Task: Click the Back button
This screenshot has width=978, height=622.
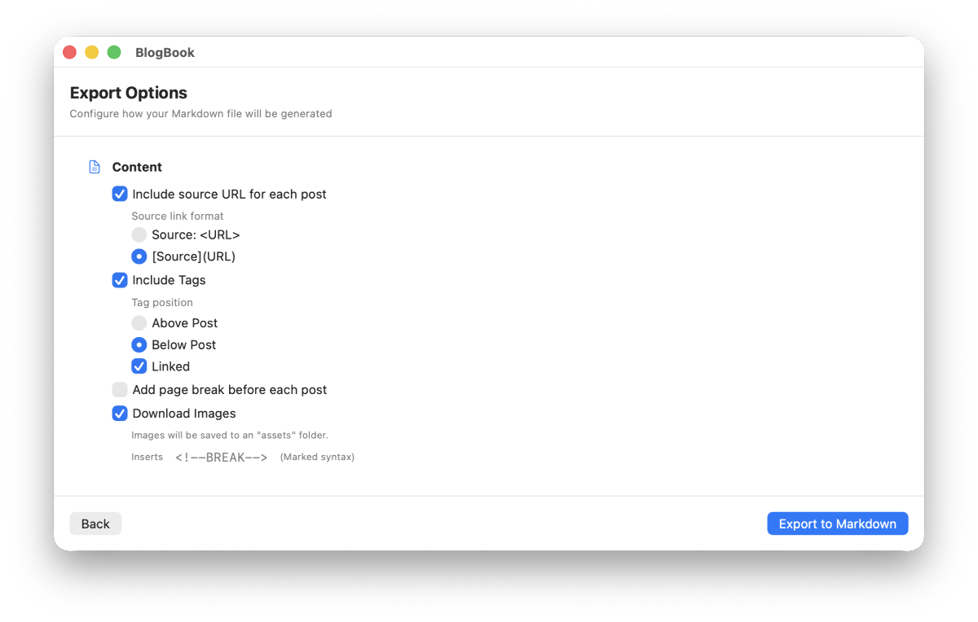Action: coord(95,523)
